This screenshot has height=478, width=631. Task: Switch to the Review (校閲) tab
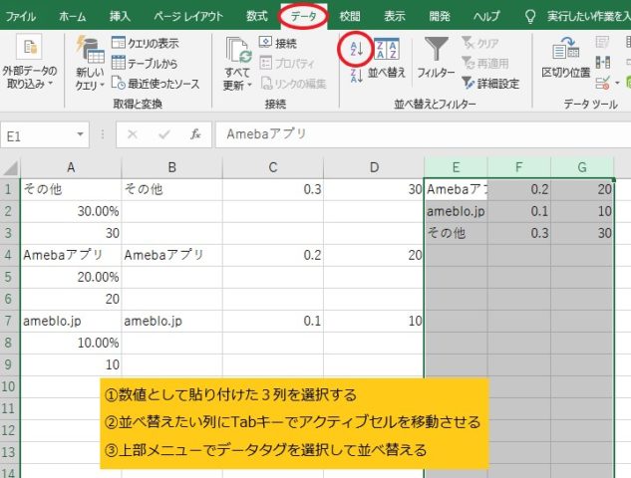[350, 16]
